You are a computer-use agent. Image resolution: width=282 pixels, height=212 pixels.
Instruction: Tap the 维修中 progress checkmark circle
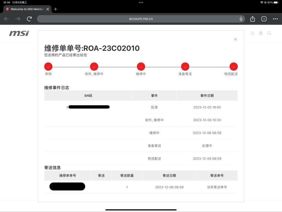141,67
